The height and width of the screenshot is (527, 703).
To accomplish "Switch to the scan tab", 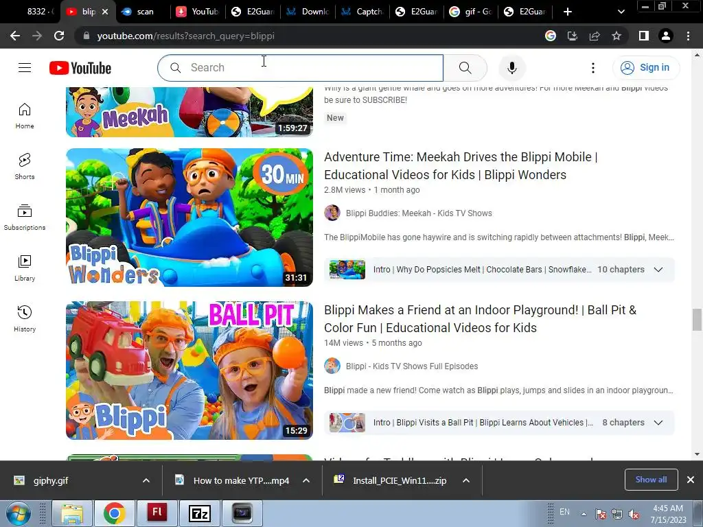I will (x=141, y=12).
